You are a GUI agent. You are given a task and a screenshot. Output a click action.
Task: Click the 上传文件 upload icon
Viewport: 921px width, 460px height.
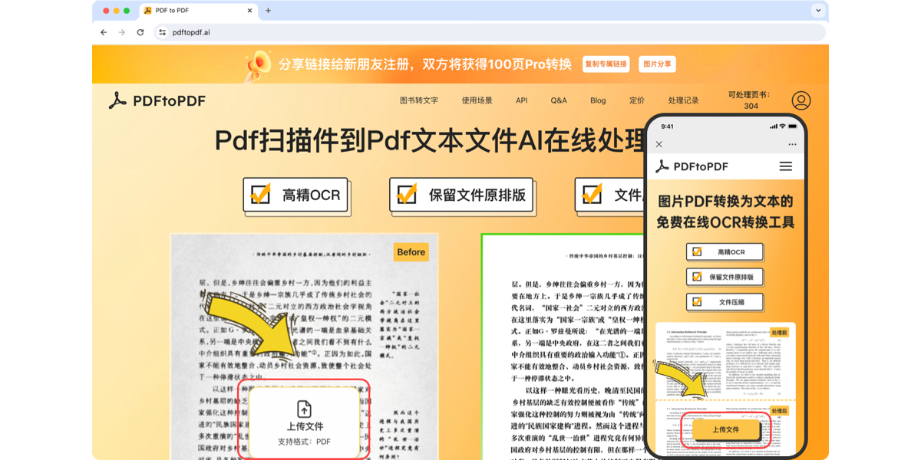coord(304,409)
